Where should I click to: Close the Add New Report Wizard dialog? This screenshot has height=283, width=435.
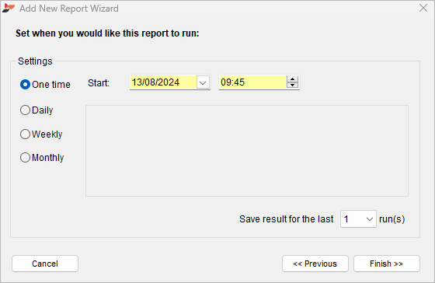[423, 8]
